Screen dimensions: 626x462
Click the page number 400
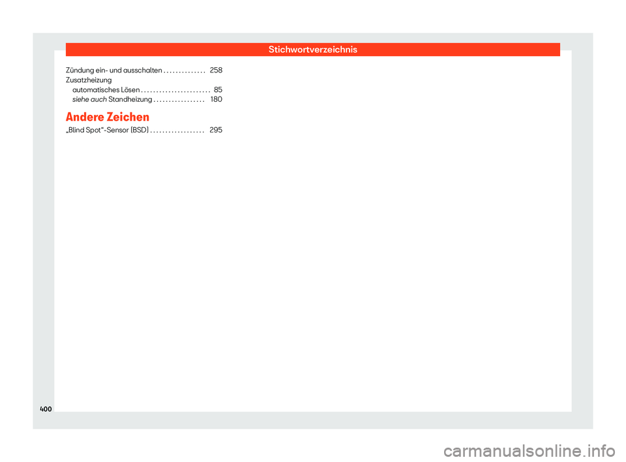pyautogui.click(x=46, y=409)
